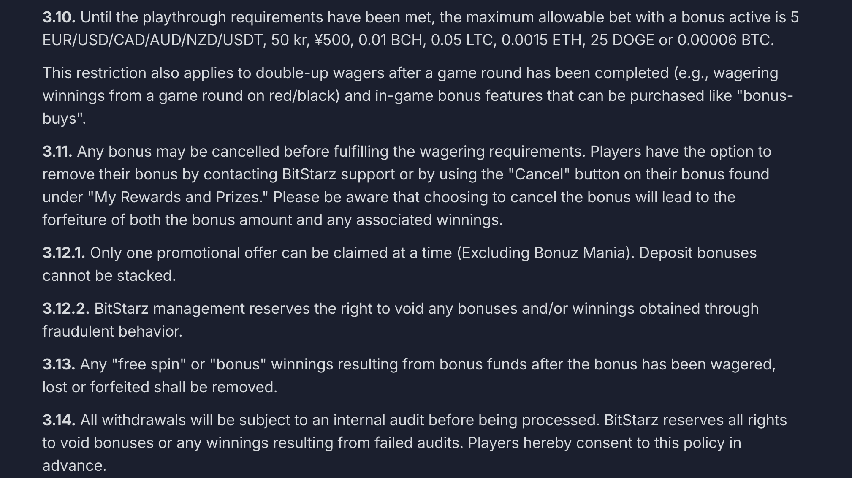The image size is (852, 478).
Task: Click the bold 3.11. clause number
Action: click(57, 152)
